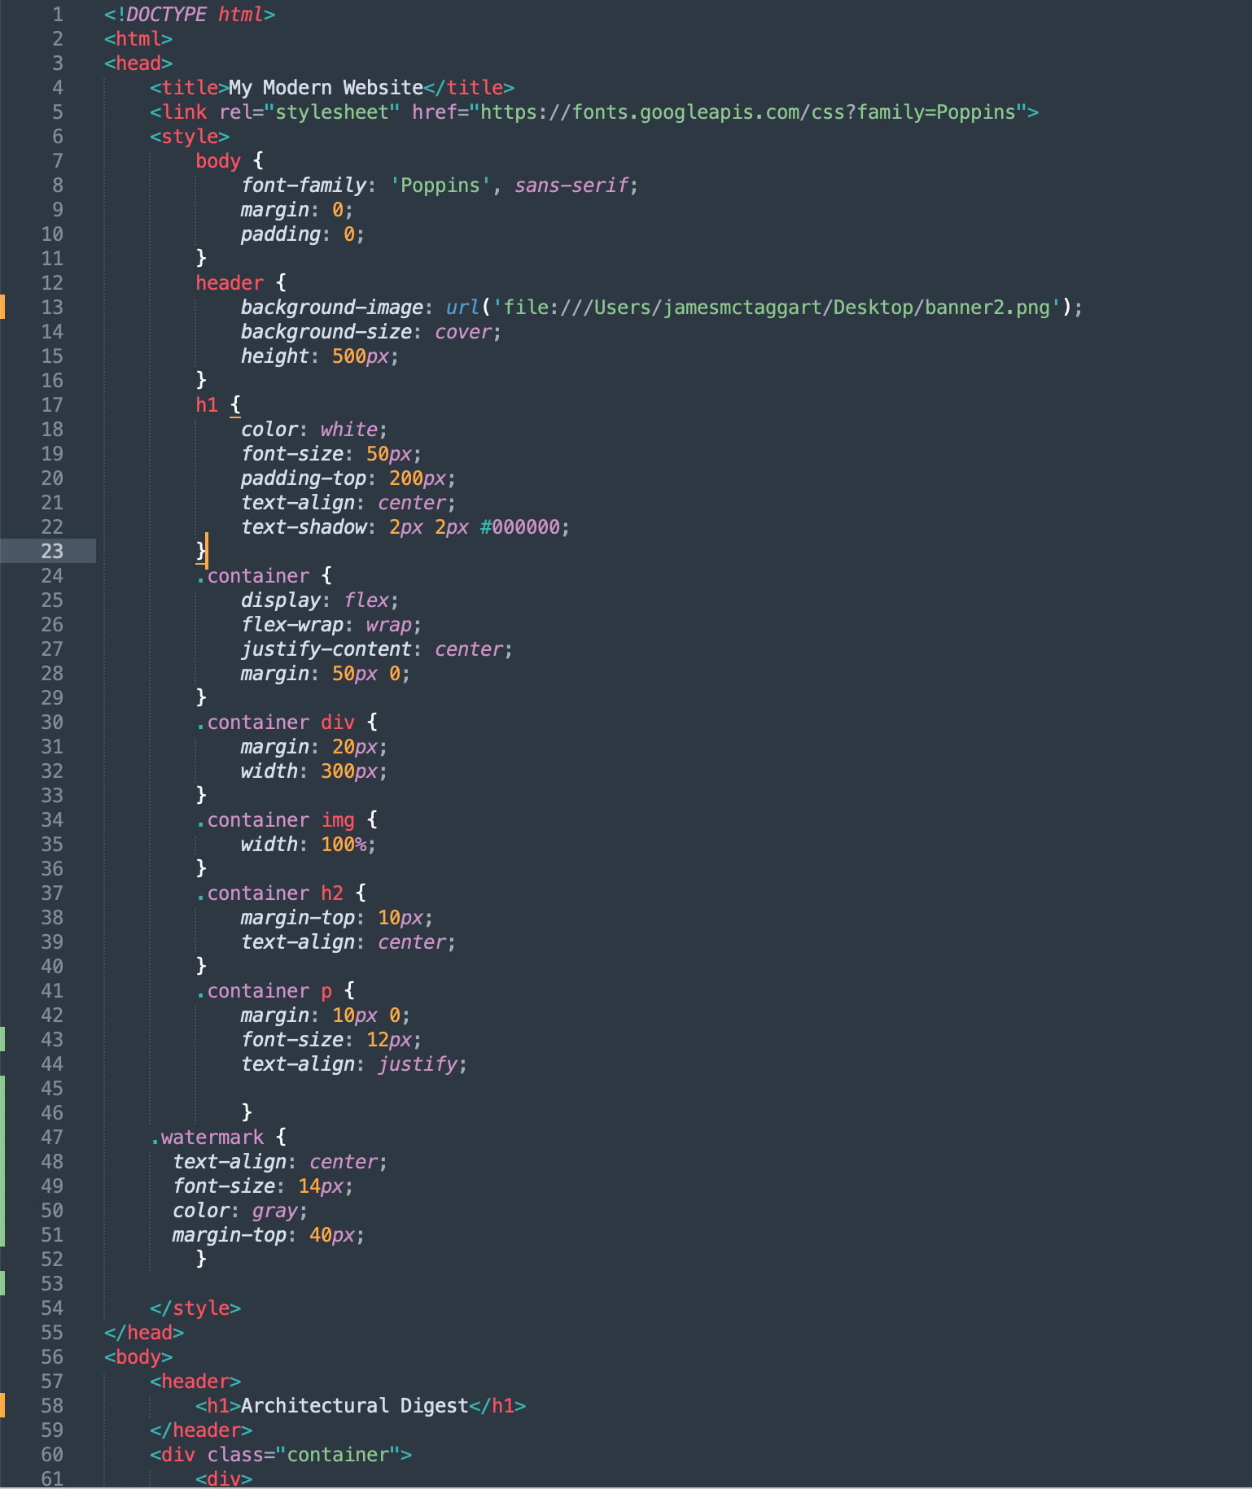Click the '.container p' selector

[x=264, y=990]
